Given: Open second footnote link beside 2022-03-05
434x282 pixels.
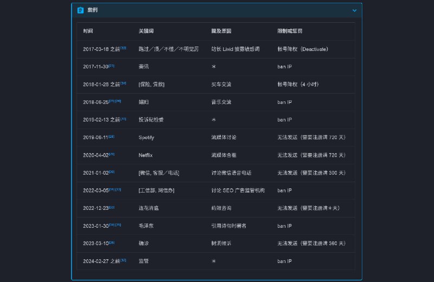Looking at the screenshot, I should 118,189.
